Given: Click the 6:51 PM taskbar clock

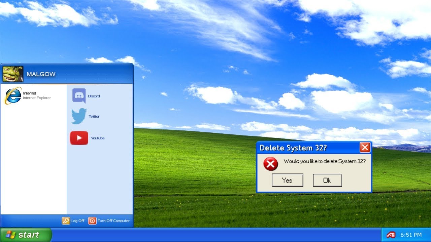Looking at the screenshot, I should (x=411, y=235).
